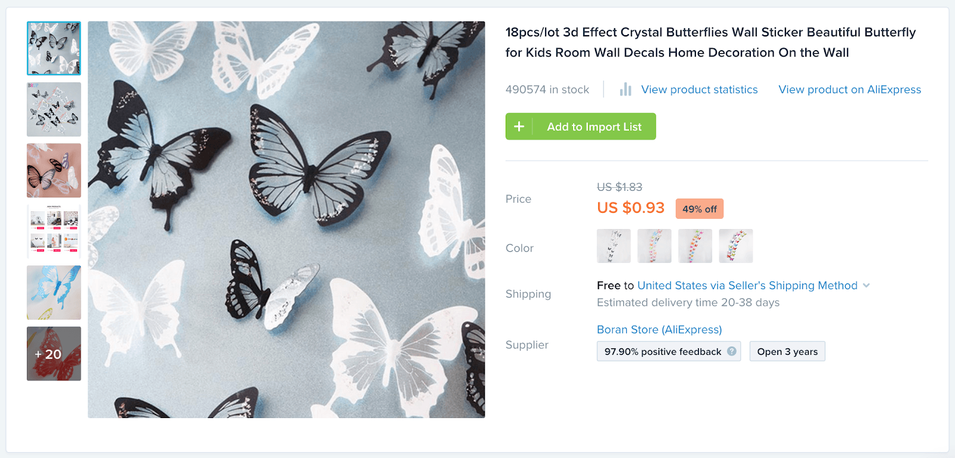This screenshot has width=955, height=458.
Task: View the pink background butterfly thumbnail
Action: 54,171
